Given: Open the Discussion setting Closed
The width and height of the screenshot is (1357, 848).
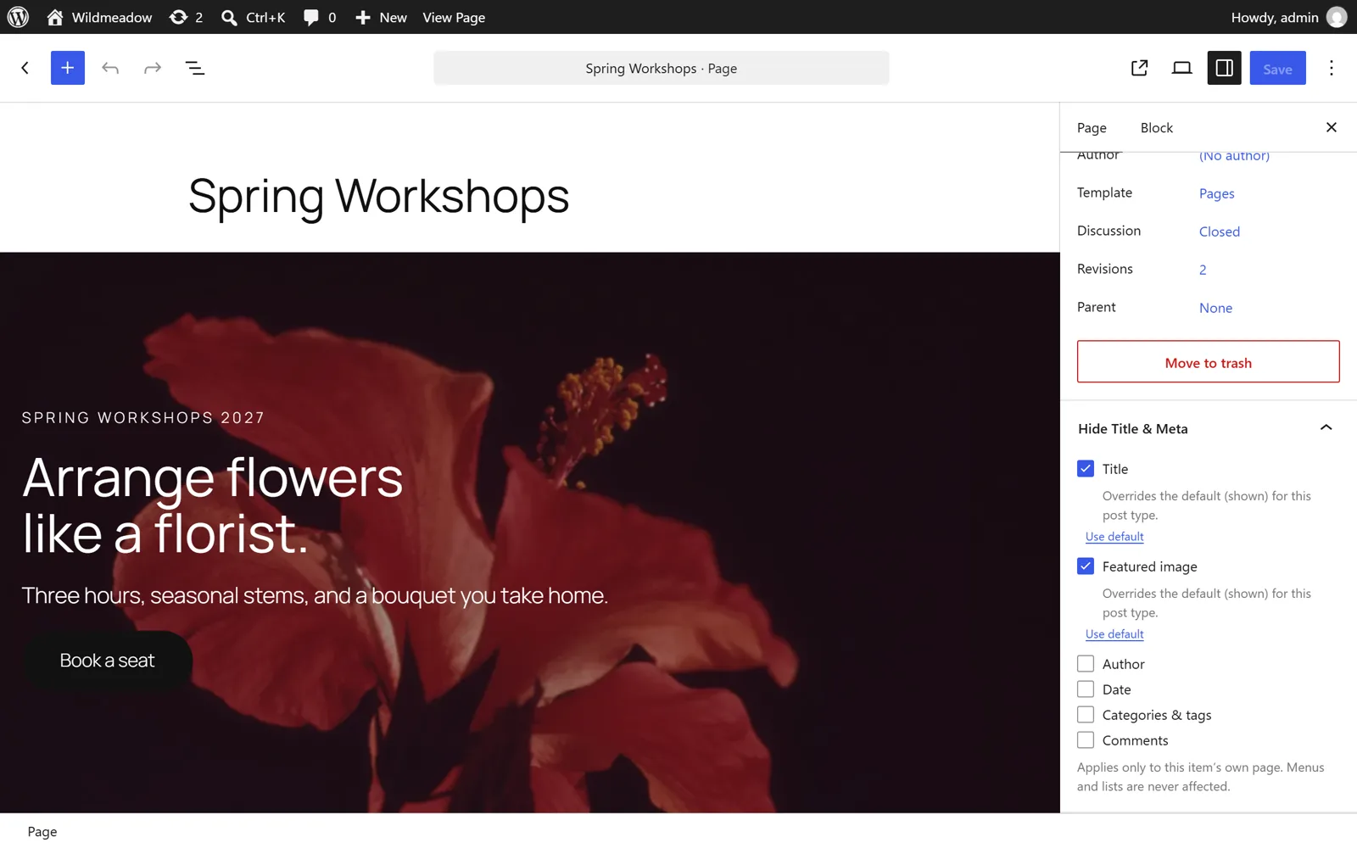Looking at the screenshot, I should pyautogui.click(x=1220, y=232).
